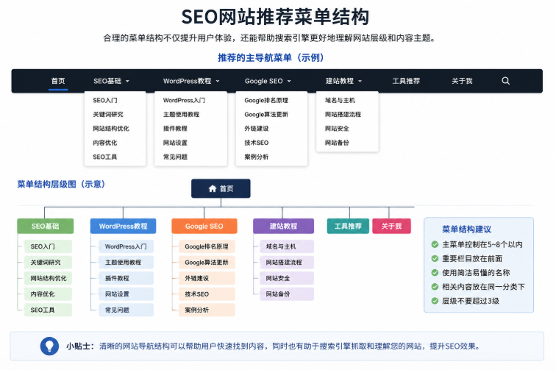Select the 插件教程 tree node in hierarchy diagram
This screenshot has width=556, height=370.
click(x=126, y=278)
